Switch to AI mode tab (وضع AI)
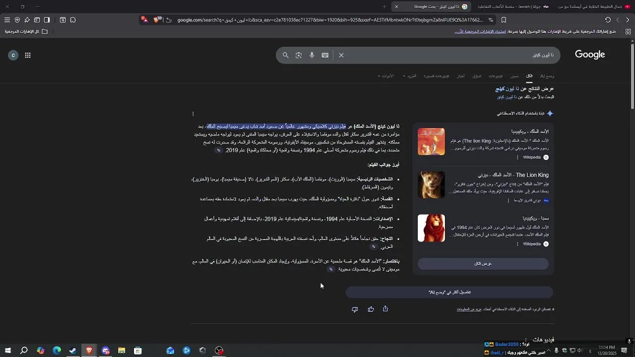The image size is (635, 357). point(547,76)
